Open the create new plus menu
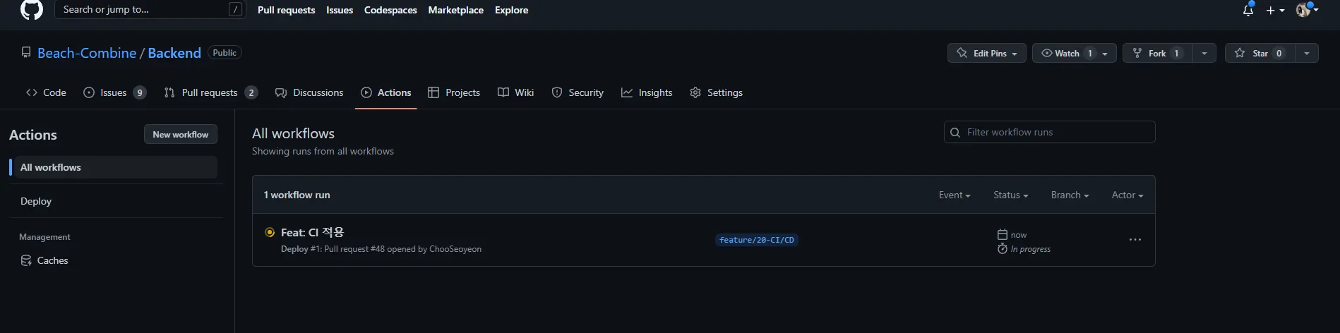1340x333 pixels. tap(1274, 10)
